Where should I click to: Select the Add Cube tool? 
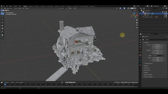point(2,38)
